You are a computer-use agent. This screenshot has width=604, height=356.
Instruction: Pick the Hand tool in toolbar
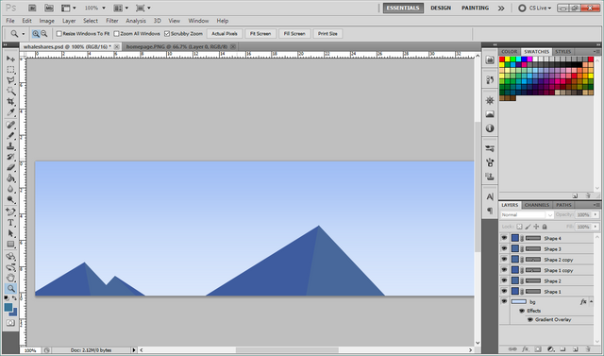point(10,278)
